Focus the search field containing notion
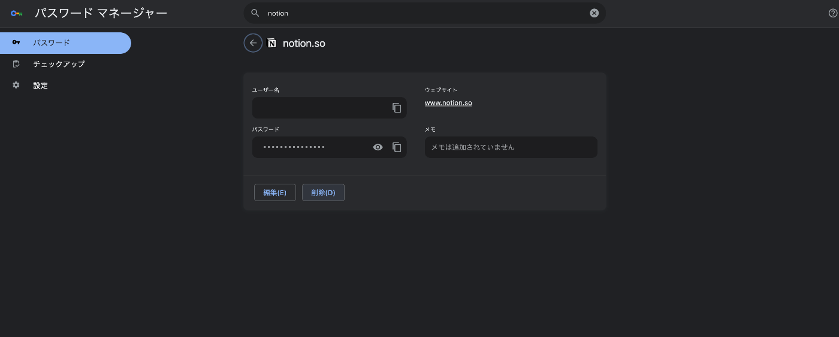 click(x=425, y=13)
